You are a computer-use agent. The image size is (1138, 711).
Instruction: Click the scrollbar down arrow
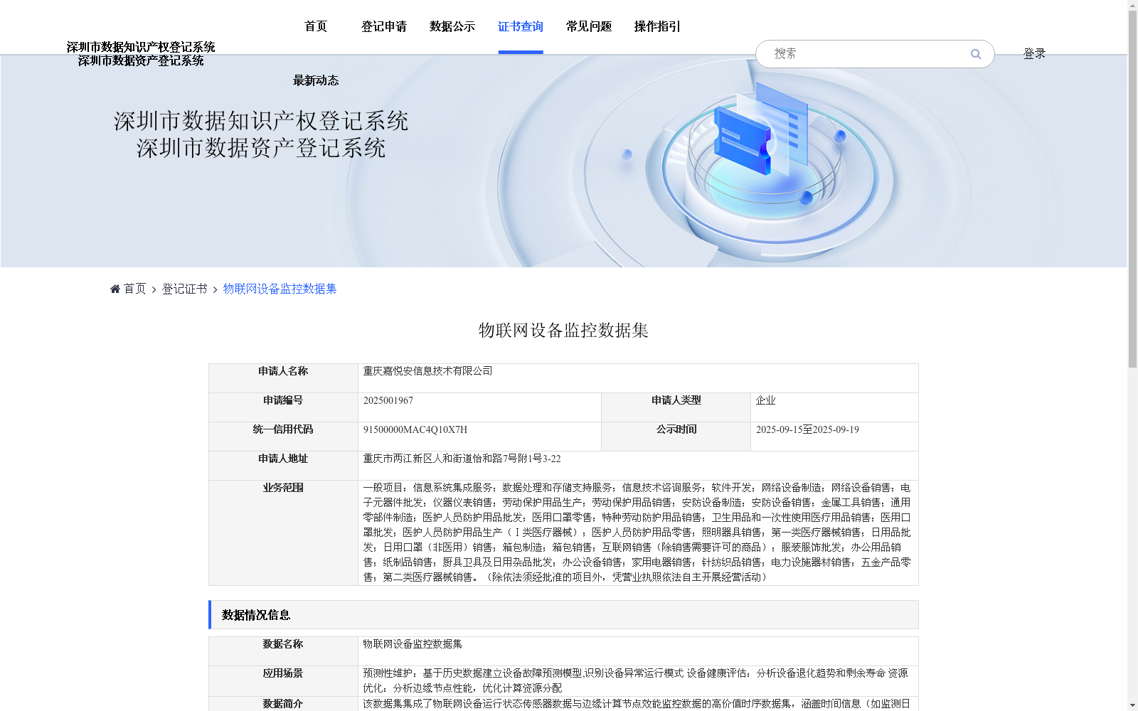pos(1132,705)
